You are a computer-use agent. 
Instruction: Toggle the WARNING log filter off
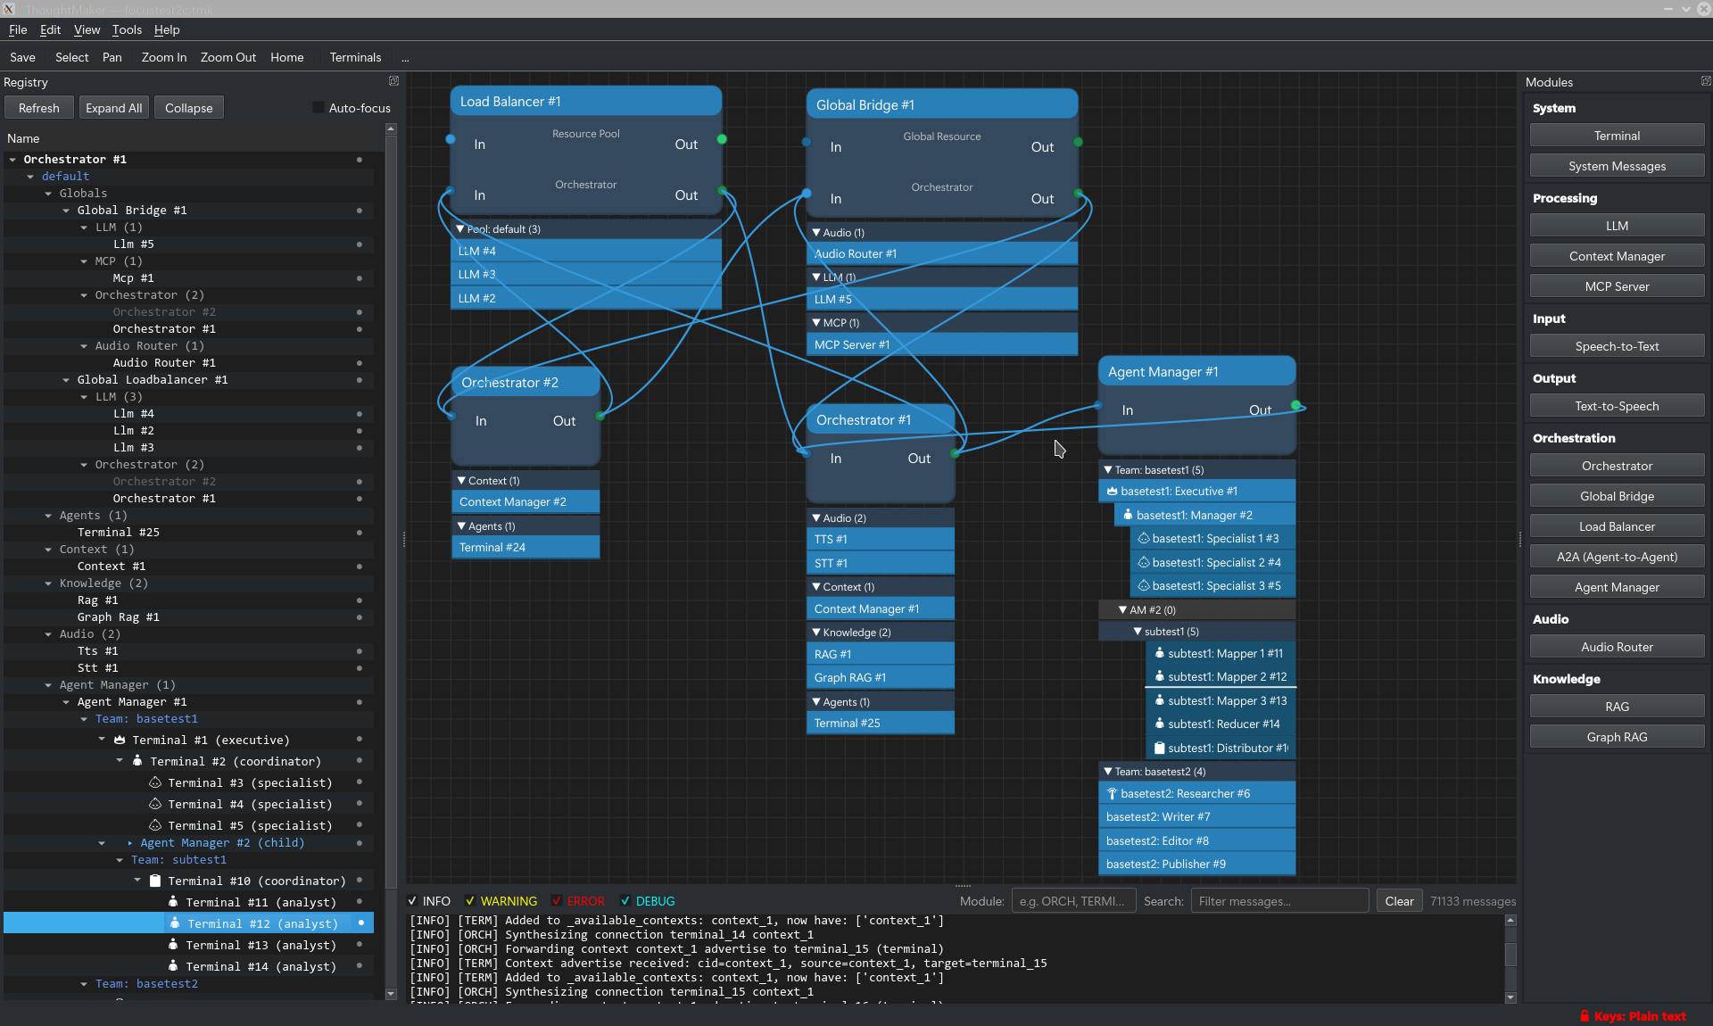pyautogui.click(x=472, y=901)
